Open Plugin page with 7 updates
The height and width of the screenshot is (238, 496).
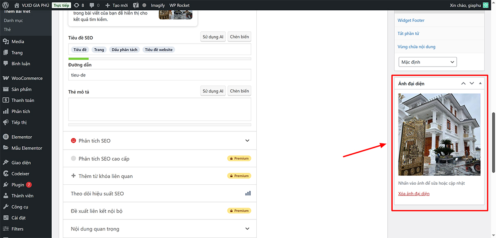tap(18, 185)
